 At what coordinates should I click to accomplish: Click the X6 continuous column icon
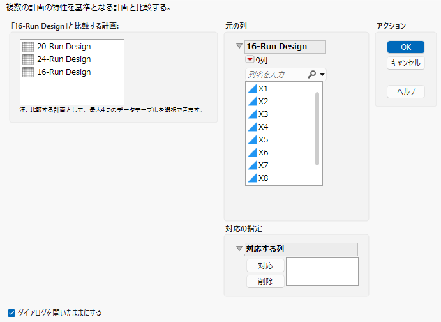point(252,153)
